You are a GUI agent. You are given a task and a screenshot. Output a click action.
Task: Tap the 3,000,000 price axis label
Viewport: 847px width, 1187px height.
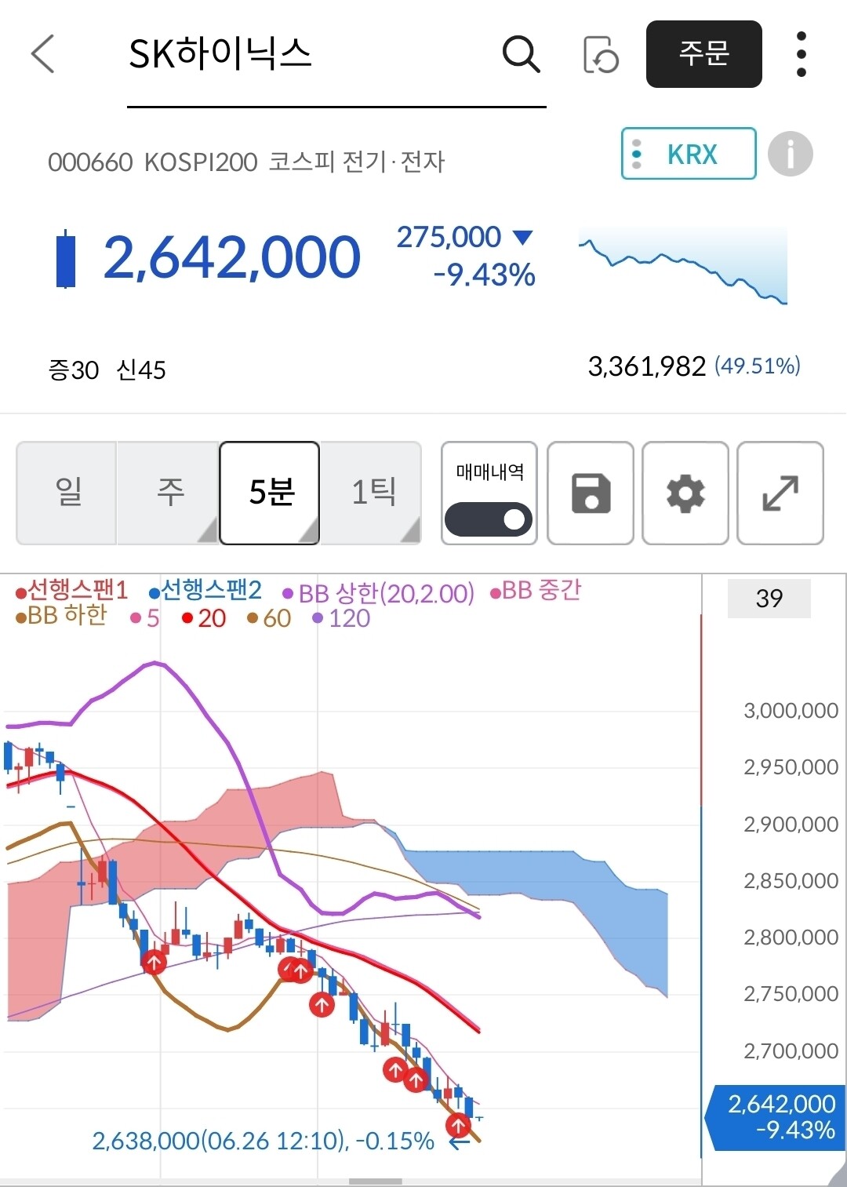791,711
